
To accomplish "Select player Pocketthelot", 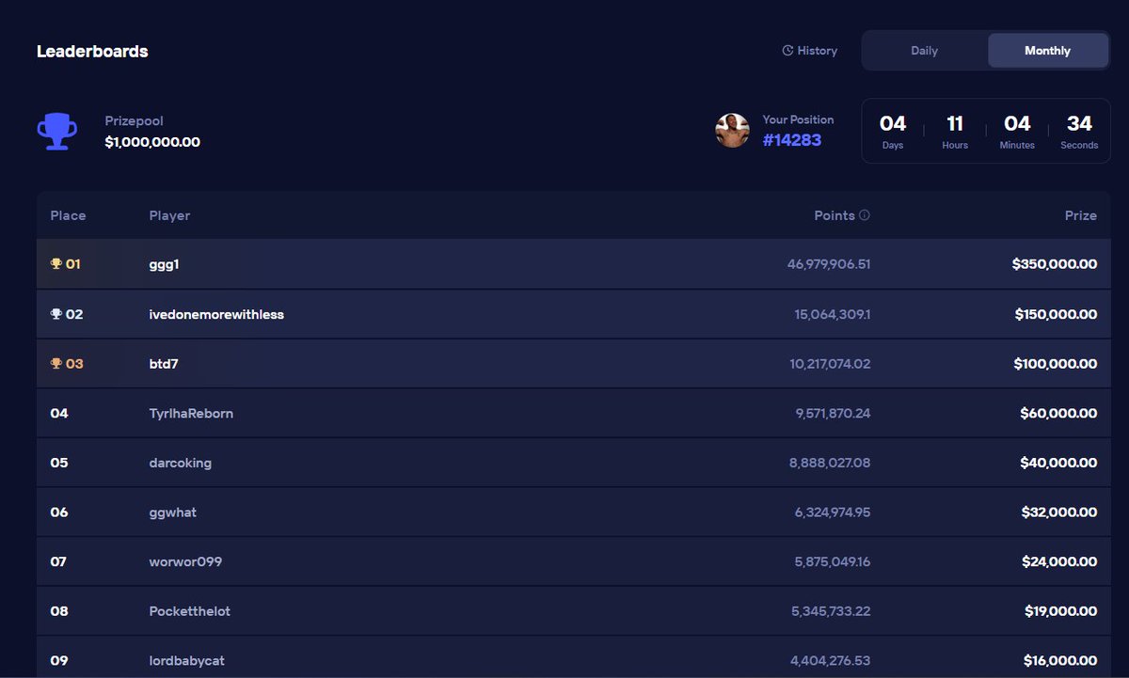I will pos(190,611).
